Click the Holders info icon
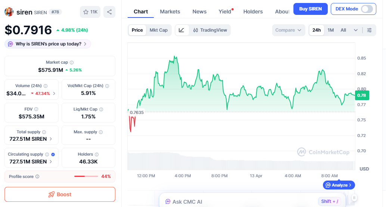The image size is (386, 207). [x=97, y=155]
